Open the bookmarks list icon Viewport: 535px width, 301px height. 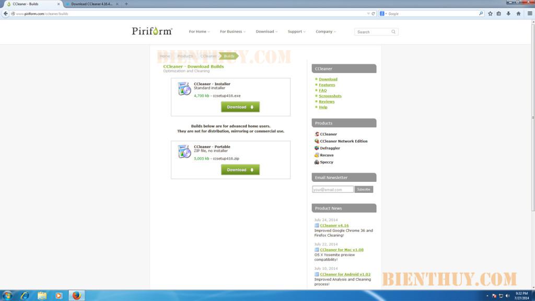tap(499, 14)
